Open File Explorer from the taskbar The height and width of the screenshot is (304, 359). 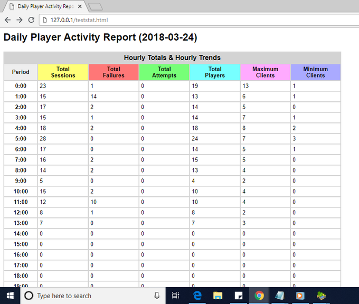click(x=218, y=296)
